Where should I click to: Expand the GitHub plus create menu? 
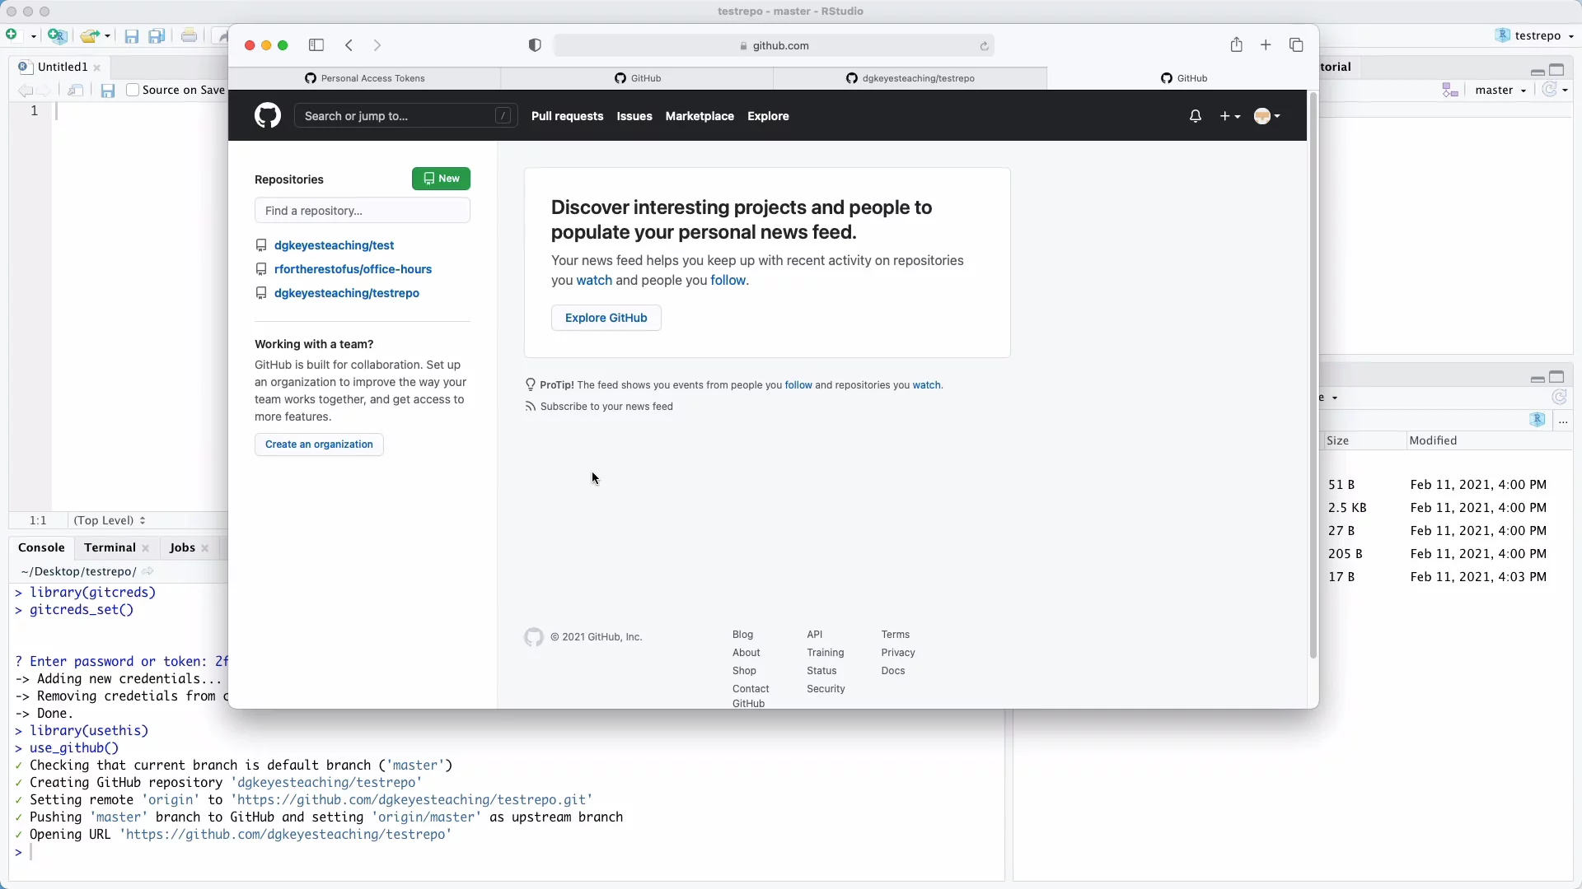[x=1229, y=116]
